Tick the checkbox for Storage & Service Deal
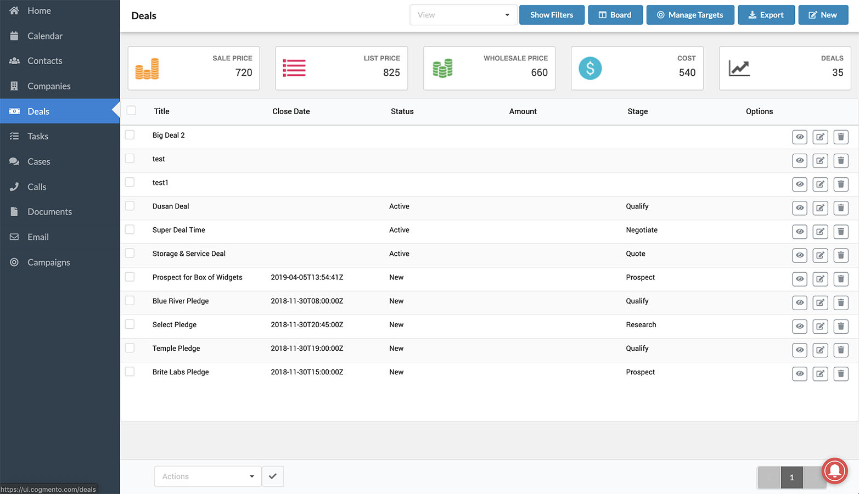This screenshot has width=859, height=494. (130, 253)
